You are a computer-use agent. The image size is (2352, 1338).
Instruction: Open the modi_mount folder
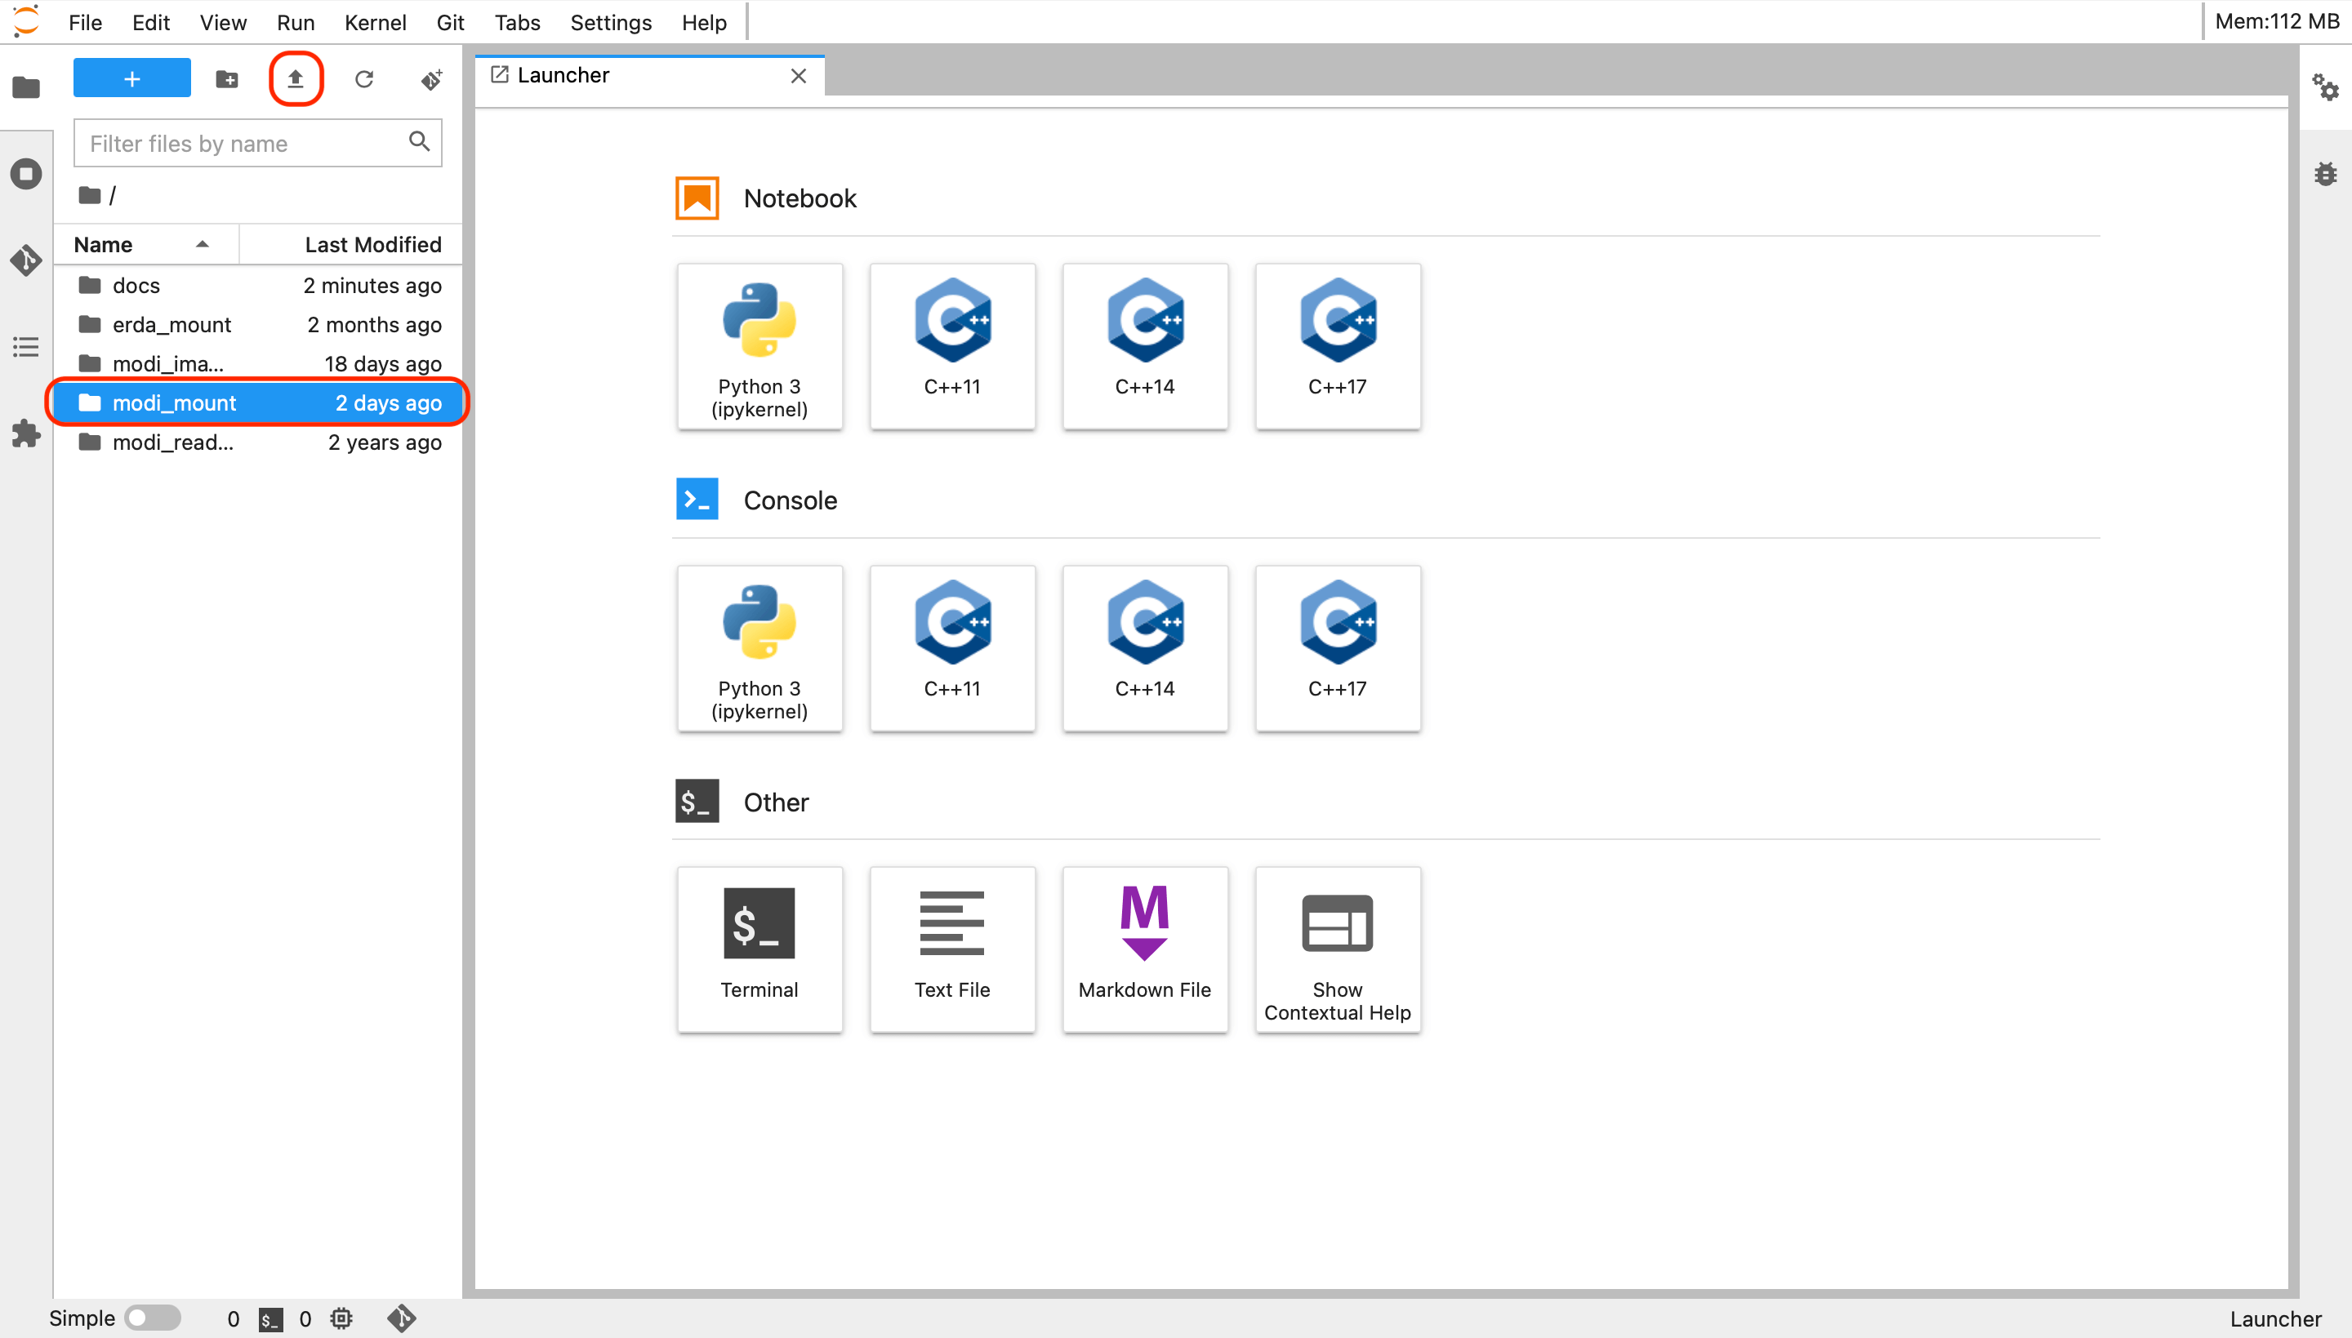pyautogui.click(x=175, y=402)
